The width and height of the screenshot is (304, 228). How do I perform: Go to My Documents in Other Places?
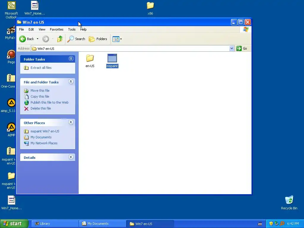(41, 137)
